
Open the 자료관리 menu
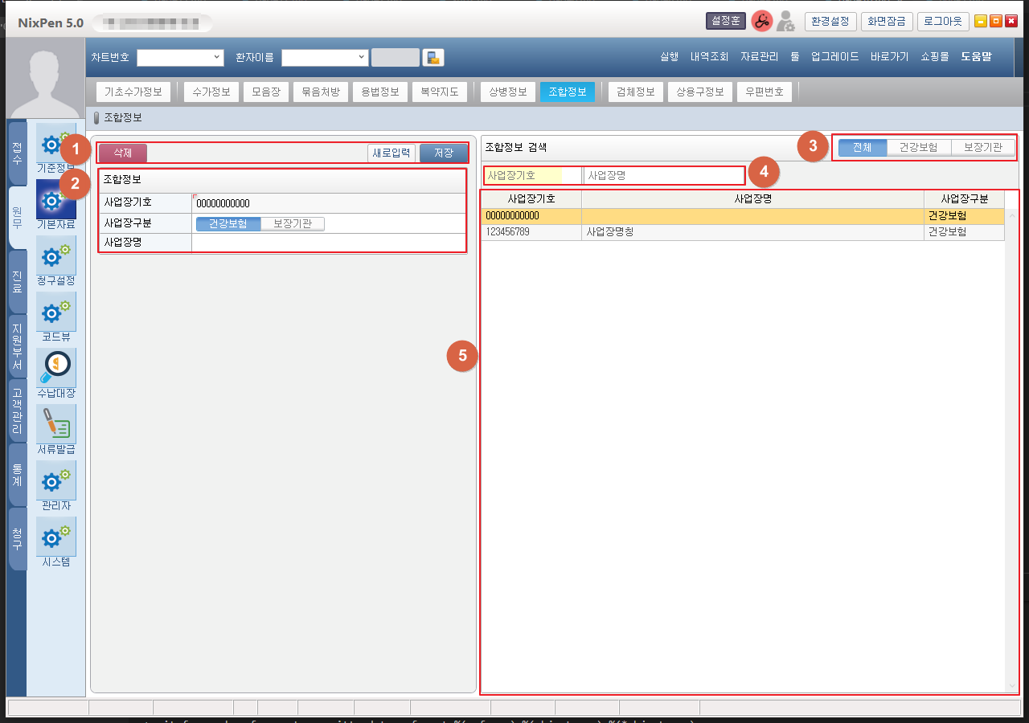click(759, 57)
